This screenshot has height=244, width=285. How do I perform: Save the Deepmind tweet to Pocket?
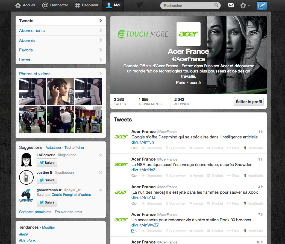tap(215, 148)
